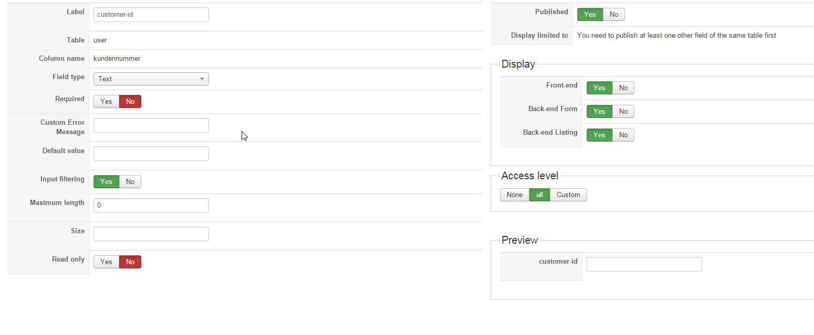Set Required to Yes

[106, 102]
